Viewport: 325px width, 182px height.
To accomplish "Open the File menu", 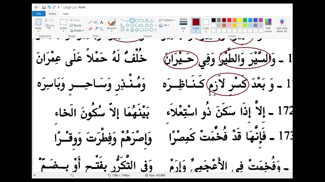I will click(39, 14).
